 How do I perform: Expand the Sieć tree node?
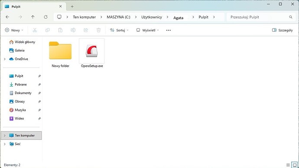coord(5,144)
